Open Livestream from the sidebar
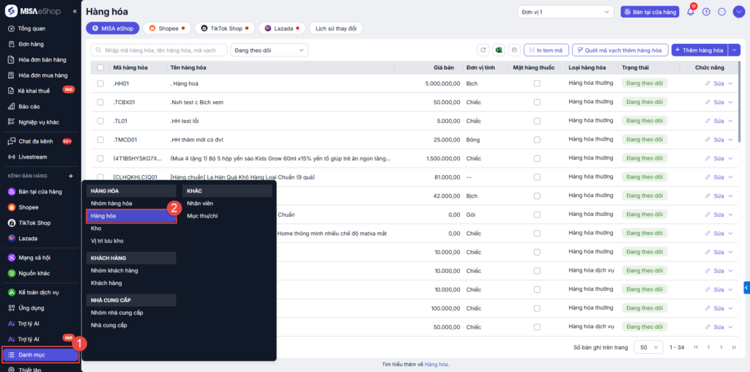Screen dimensions: 750x372 click(34, 157)
